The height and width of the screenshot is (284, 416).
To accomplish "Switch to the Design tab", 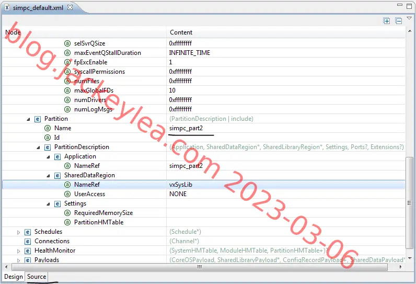I will (x=14, y=277).
